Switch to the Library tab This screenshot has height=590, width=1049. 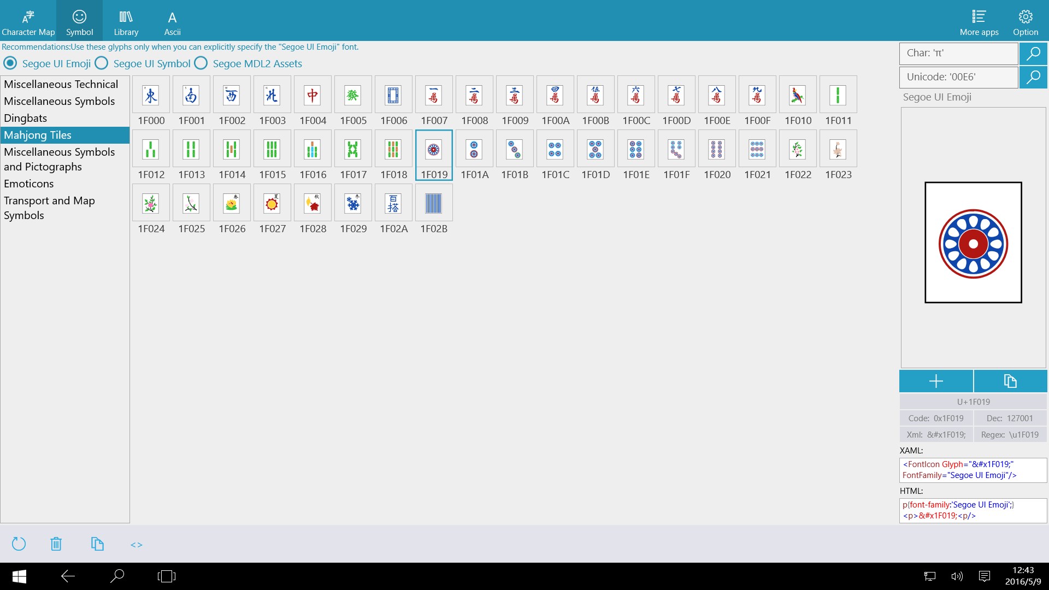[x=126, y=22]
